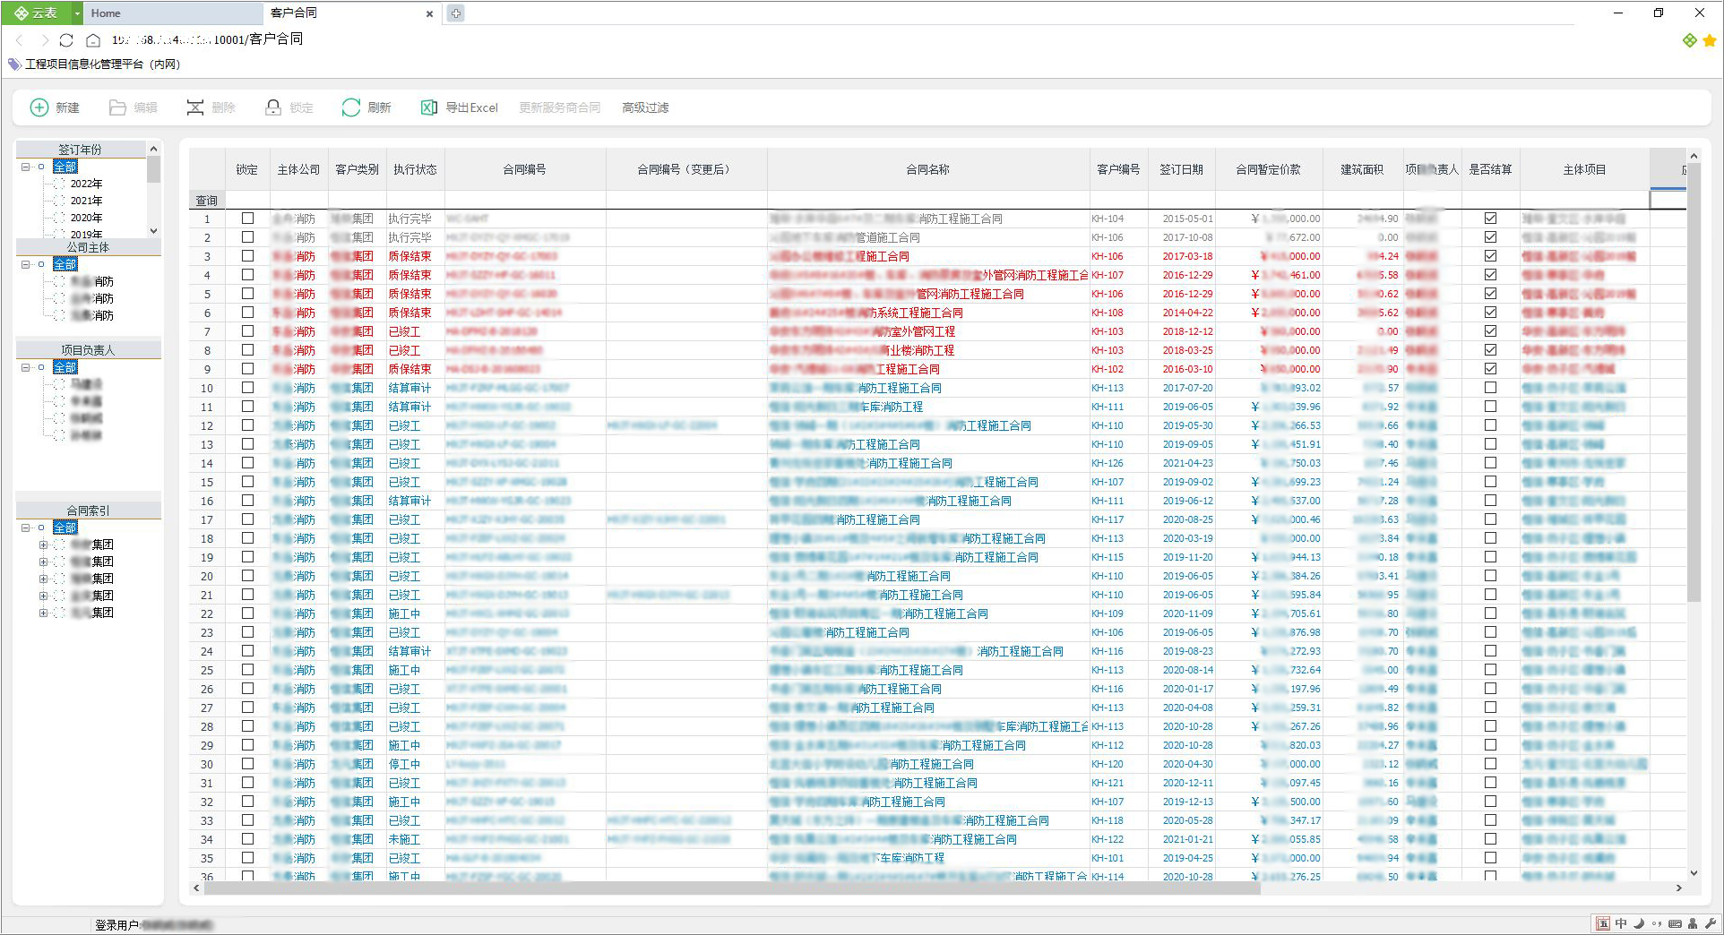
Task: Click the green 刷新 refresh icon
Action: (x=350, y=107)
